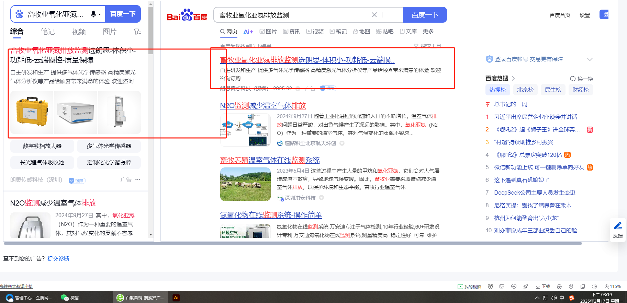Switch to desktop 贴吧 tab
The width and height of the screenshot is (627, 303).
[x=385, y=32]
